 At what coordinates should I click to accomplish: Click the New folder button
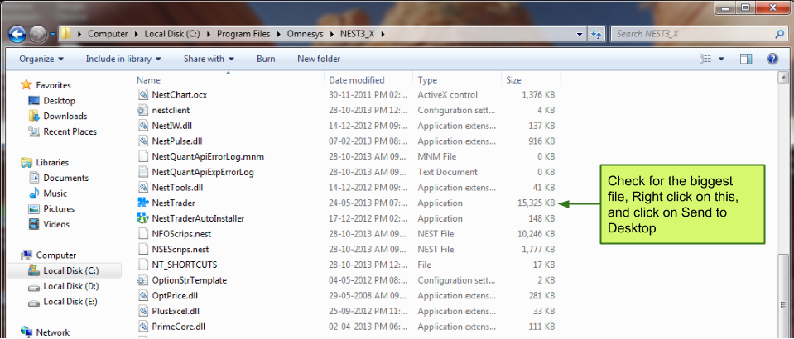pyautogui.click(x=319, y=59)
